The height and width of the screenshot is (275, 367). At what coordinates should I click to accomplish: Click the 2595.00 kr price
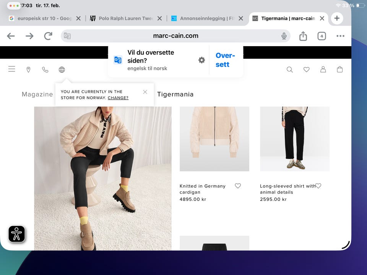pos(273,199)
